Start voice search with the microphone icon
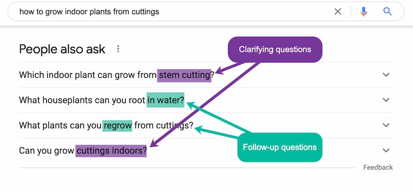Viewport: 413px width, 191px height. pos(363,12)
